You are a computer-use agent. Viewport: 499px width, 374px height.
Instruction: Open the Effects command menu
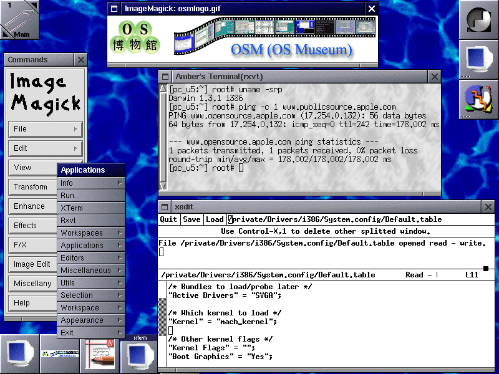point(33,226)
